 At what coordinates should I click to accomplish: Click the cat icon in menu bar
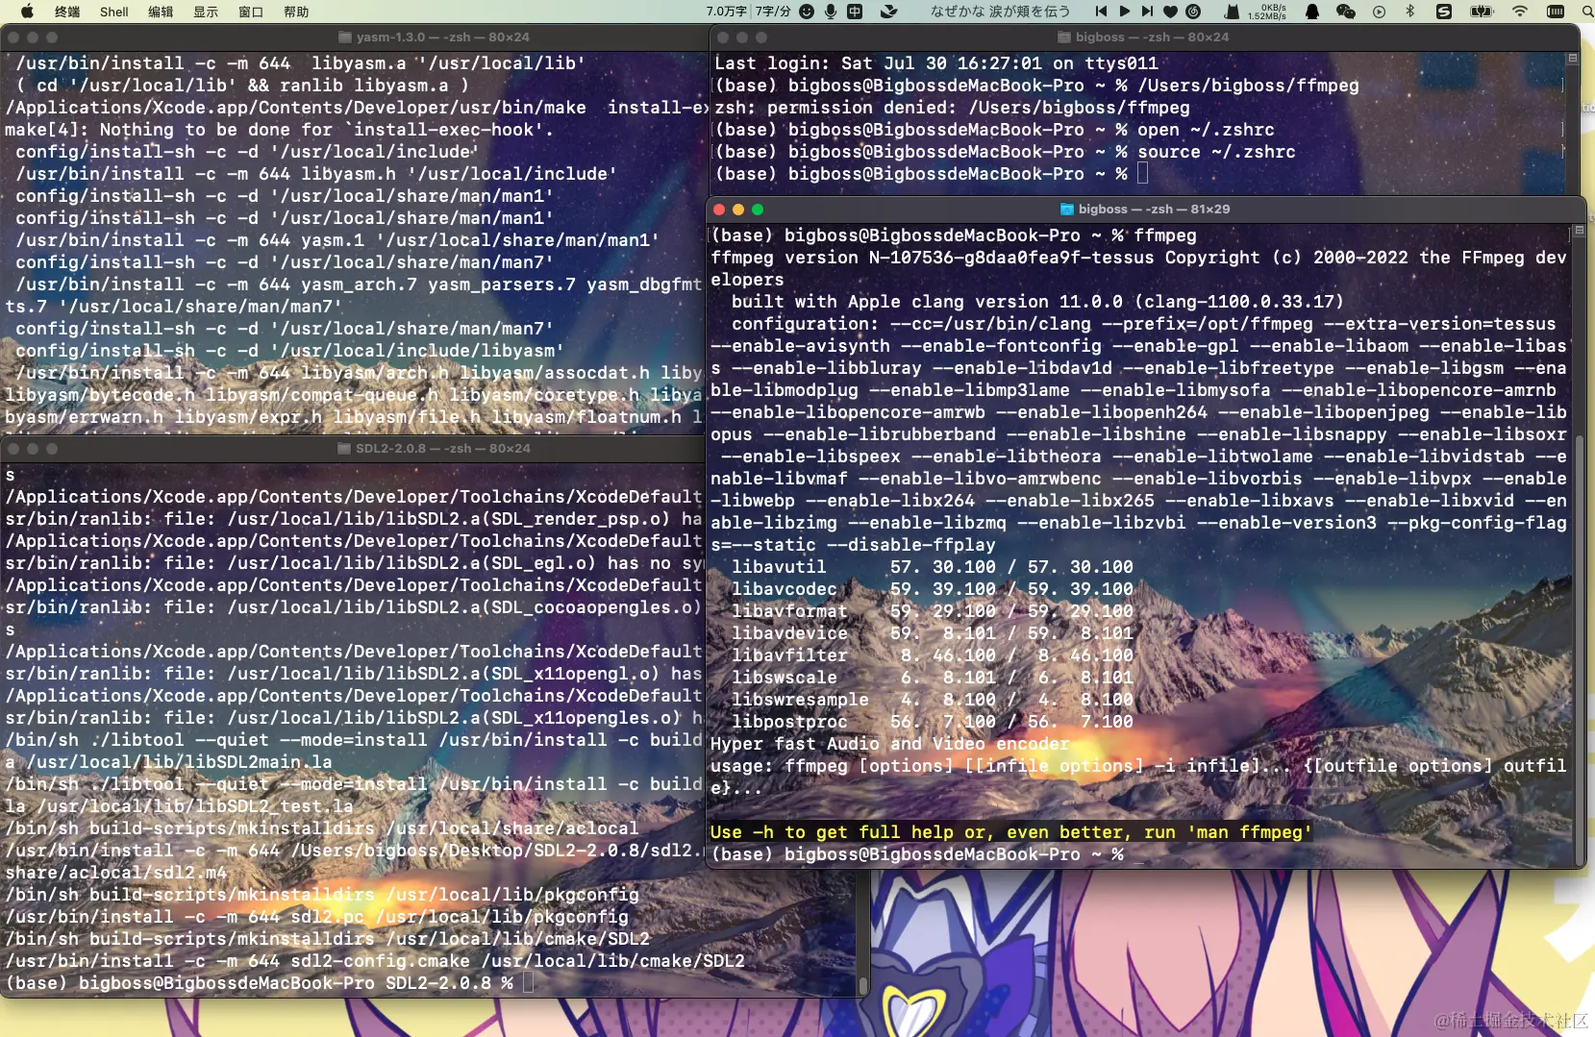click(x=1232, y=12)
